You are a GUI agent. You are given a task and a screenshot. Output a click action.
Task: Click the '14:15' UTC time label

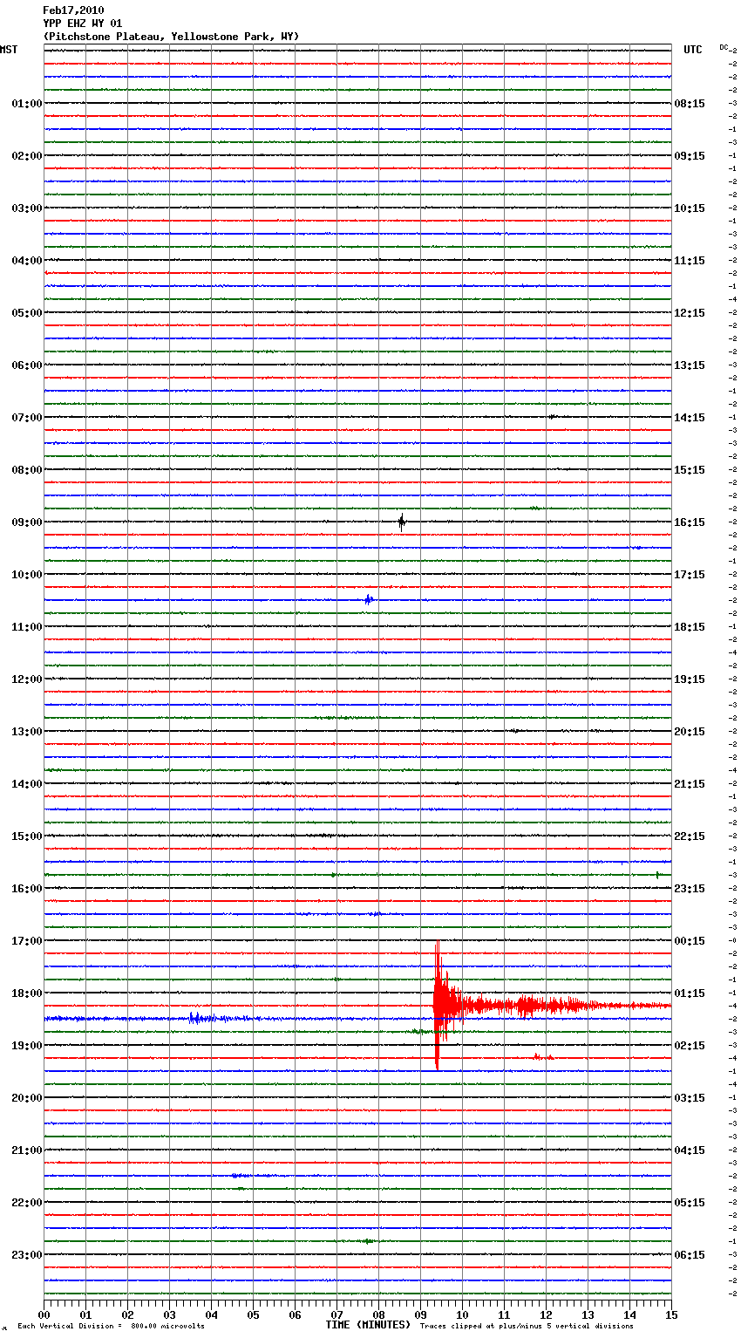690,418
